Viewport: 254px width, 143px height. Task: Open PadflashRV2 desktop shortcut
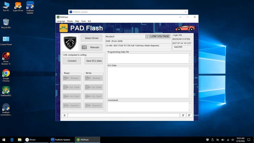pos(6,91)
